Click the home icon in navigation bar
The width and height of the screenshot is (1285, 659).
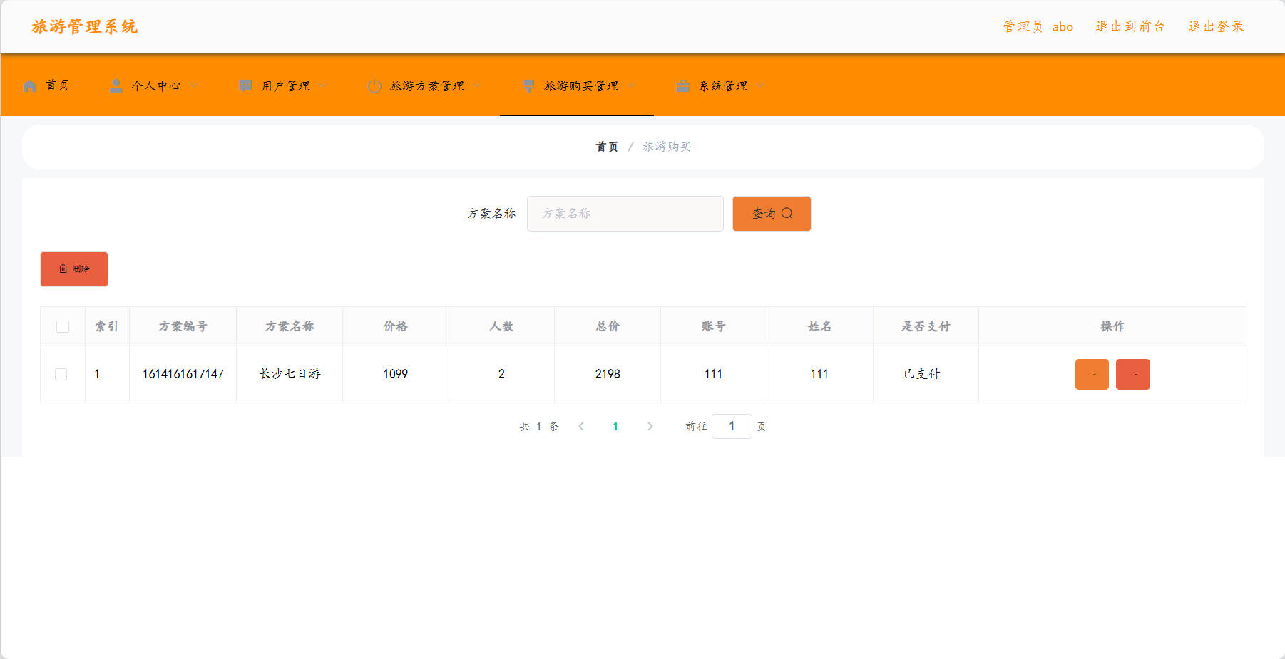coord(30,85)
